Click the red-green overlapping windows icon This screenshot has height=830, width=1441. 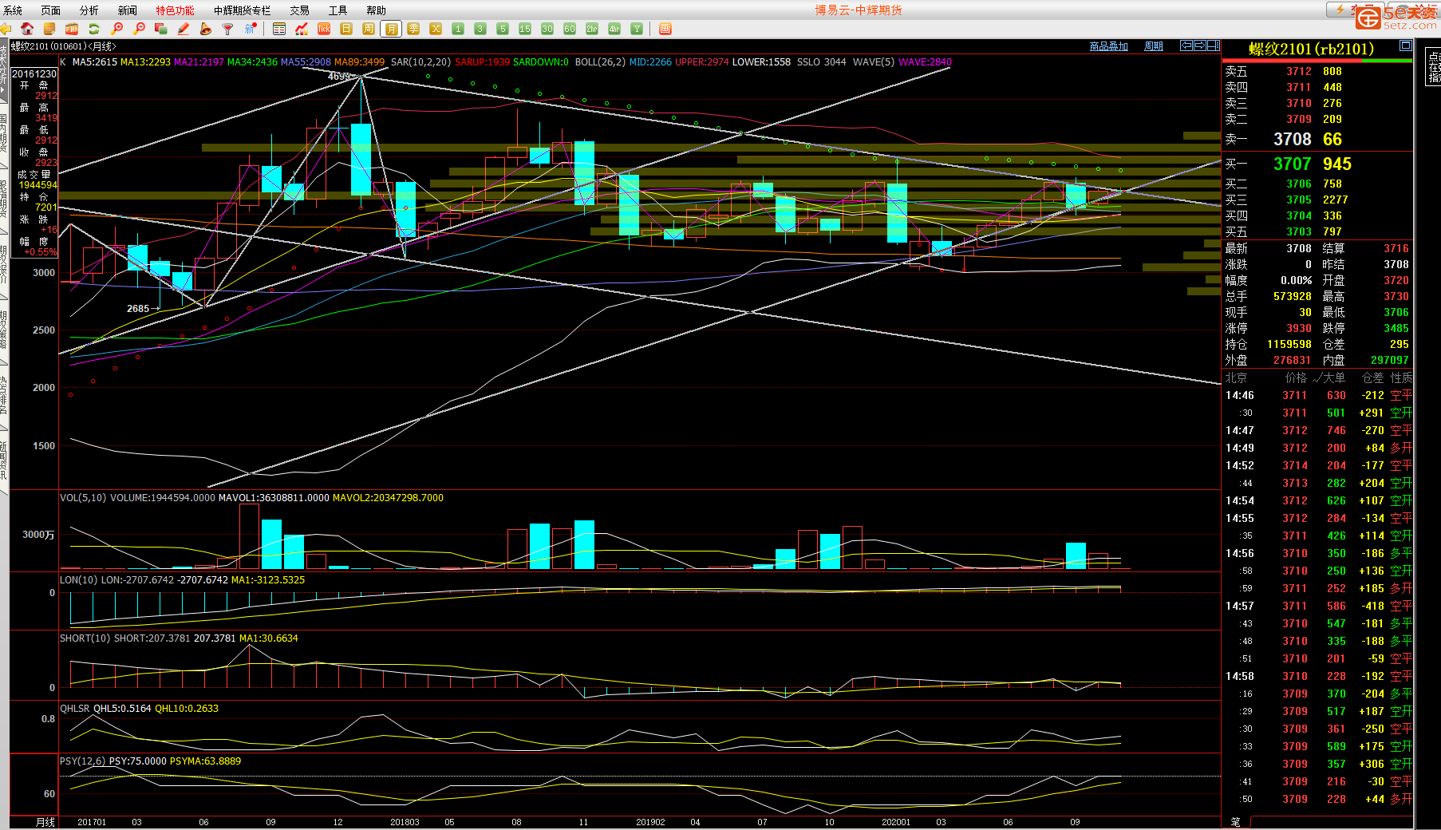tap(161, 29)
